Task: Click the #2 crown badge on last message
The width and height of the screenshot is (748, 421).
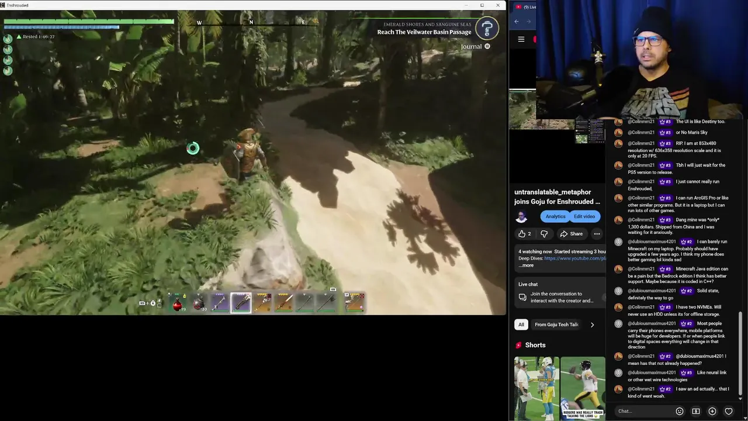Action: [x=666, y=389]
